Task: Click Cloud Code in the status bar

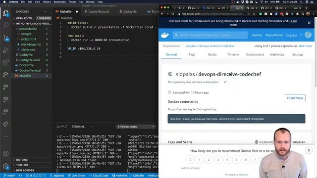Action: (99, 176)
